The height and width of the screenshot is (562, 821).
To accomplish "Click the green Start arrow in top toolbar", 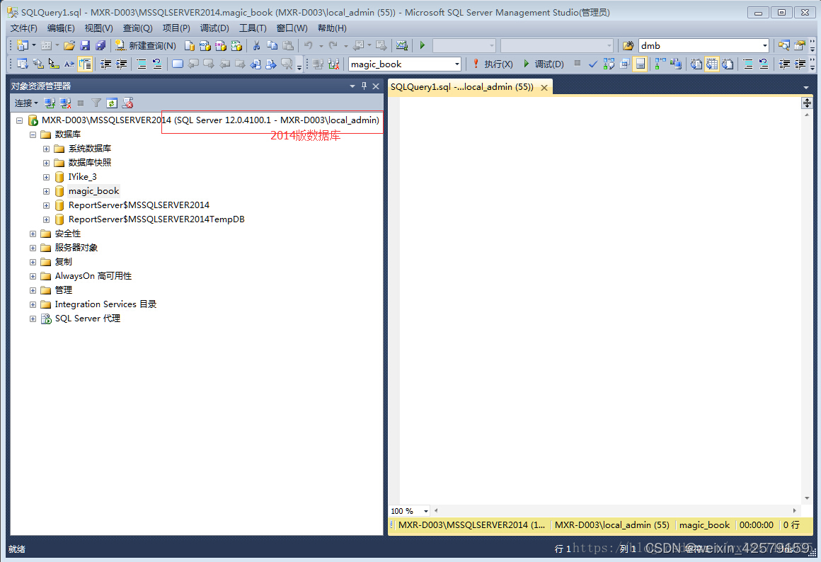I will click(x=422, y=45).
